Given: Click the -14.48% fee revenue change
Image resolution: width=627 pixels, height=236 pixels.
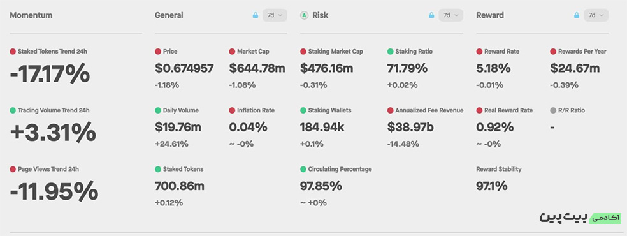Looking at the screenshot, I should [x=403, y=144].
